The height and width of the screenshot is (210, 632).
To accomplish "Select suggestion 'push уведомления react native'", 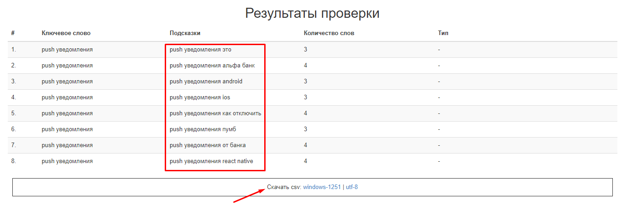I will click(211, 161).
